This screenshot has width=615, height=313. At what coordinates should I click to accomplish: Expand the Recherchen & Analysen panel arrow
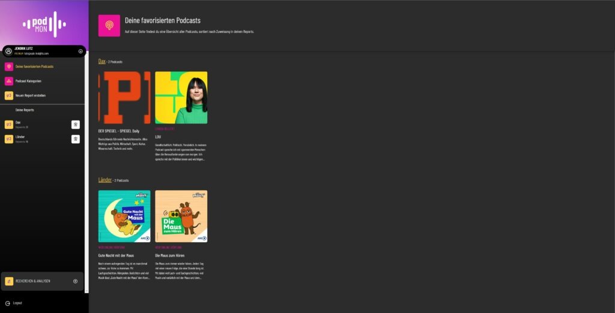pos(75,281)
